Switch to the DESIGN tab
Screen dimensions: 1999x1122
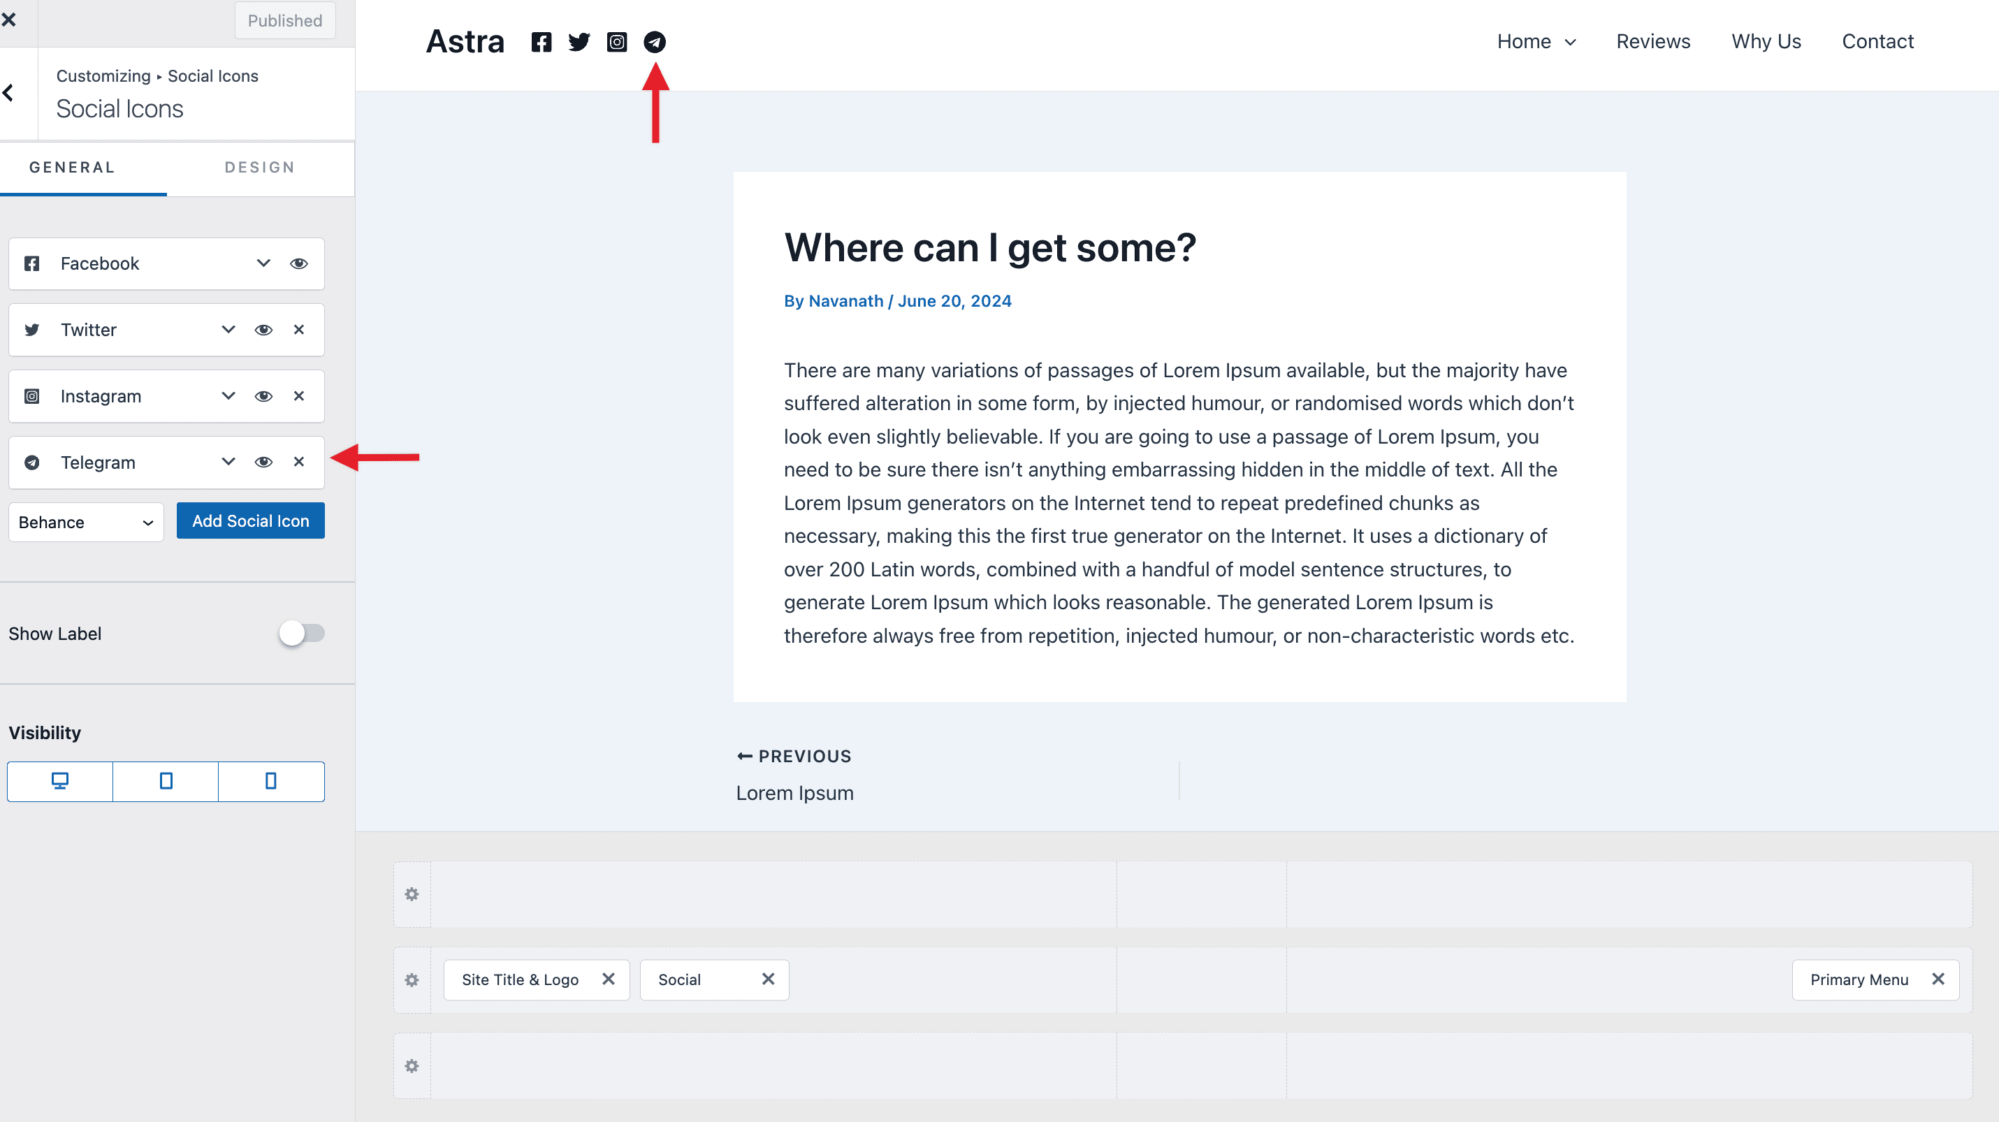(x=259, y=168)
